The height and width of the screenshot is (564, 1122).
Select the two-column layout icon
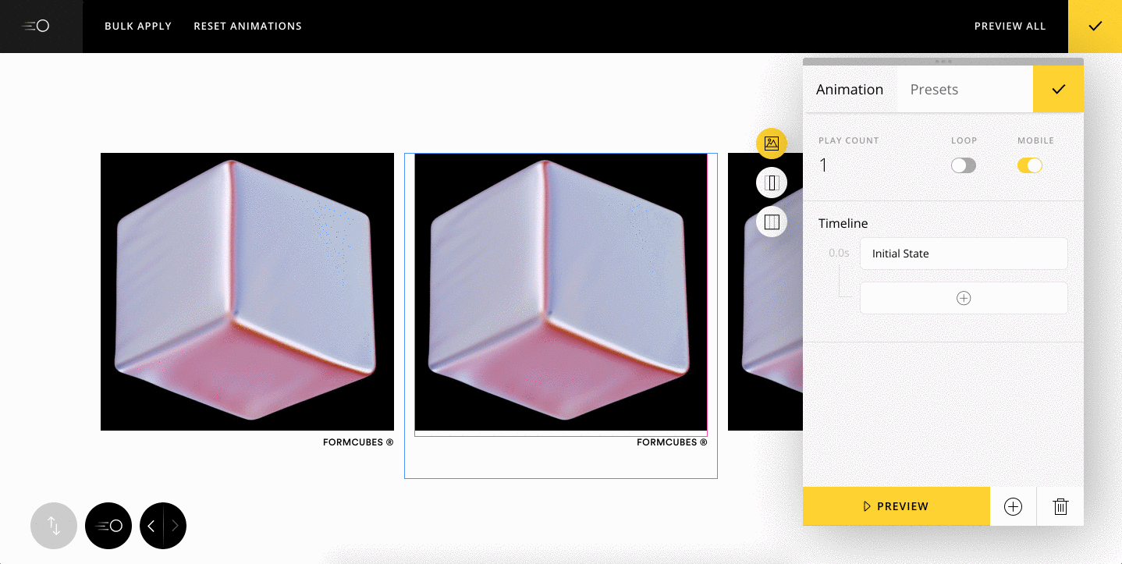tap(771, 182)
